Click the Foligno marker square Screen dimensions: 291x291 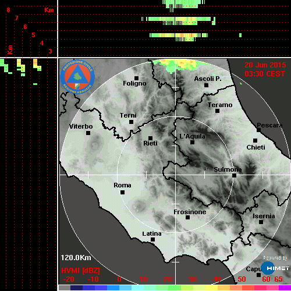click(x=136, y=78)
